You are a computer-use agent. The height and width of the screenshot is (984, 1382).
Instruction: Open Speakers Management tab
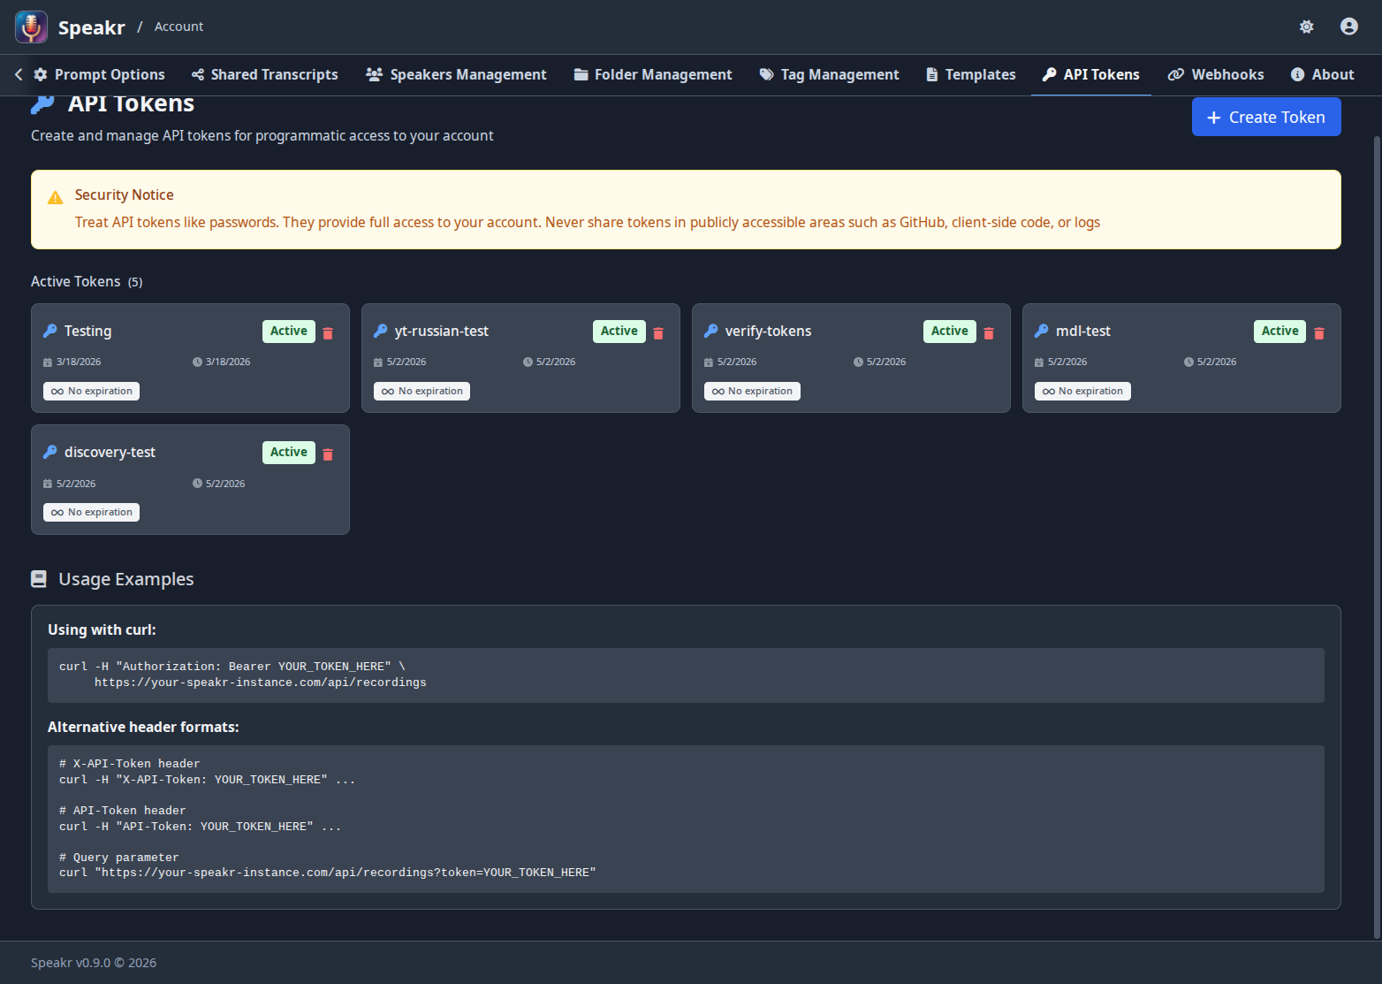(456, 74)
